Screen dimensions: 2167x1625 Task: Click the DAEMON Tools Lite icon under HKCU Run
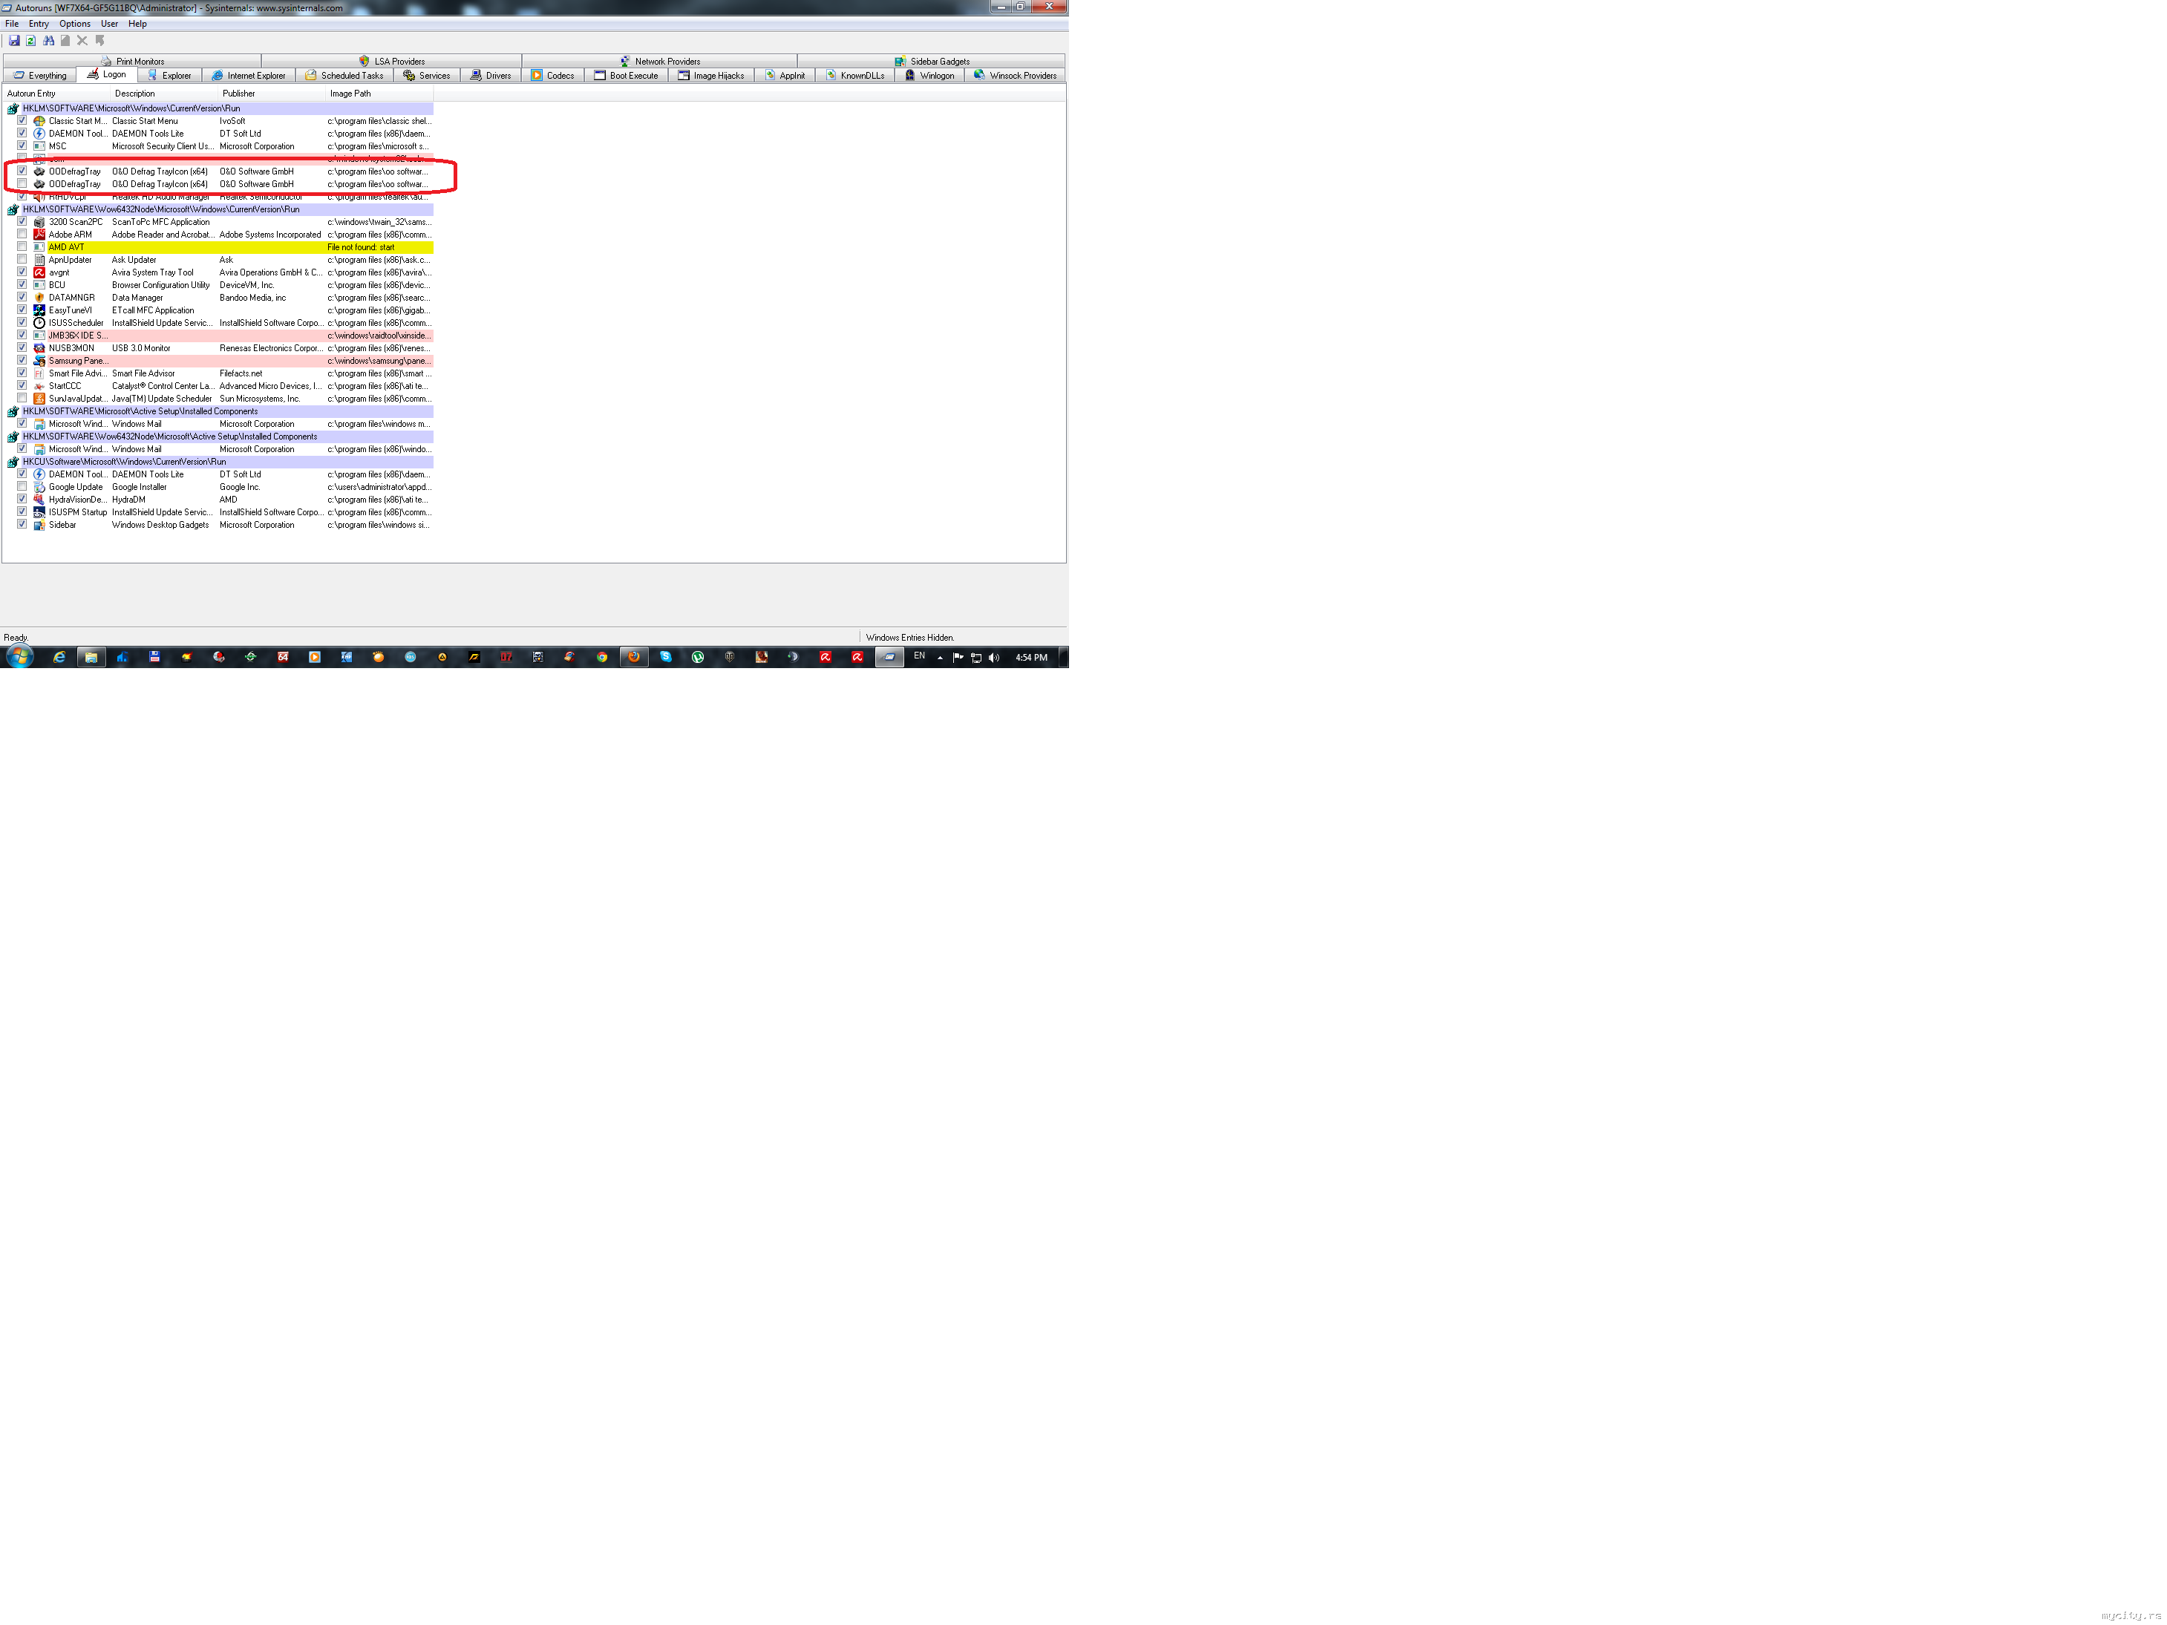pos(39,474)
